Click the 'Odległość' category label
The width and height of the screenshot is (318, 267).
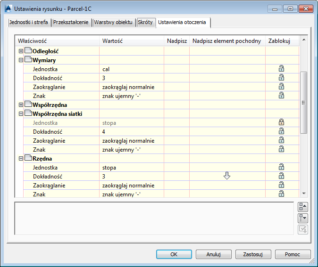(x=45, y=51)
